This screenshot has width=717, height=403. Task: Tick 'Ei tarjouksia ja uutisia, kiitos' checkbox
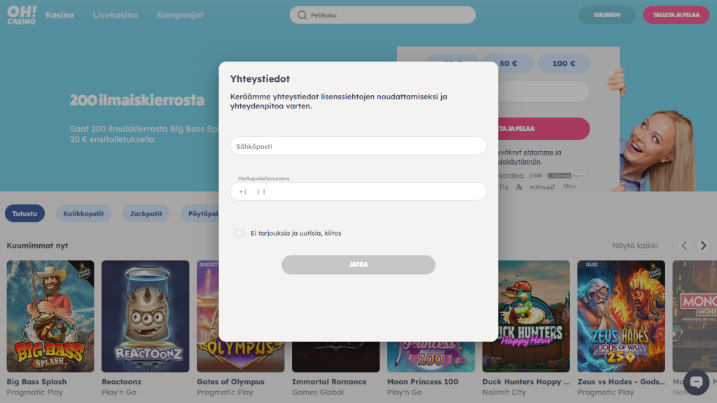click(x=239, y=233)
